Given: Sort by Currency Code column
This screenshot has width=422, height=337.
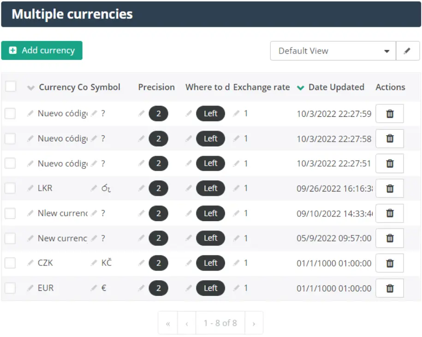Looking at the screenshot, I should 31,87.
